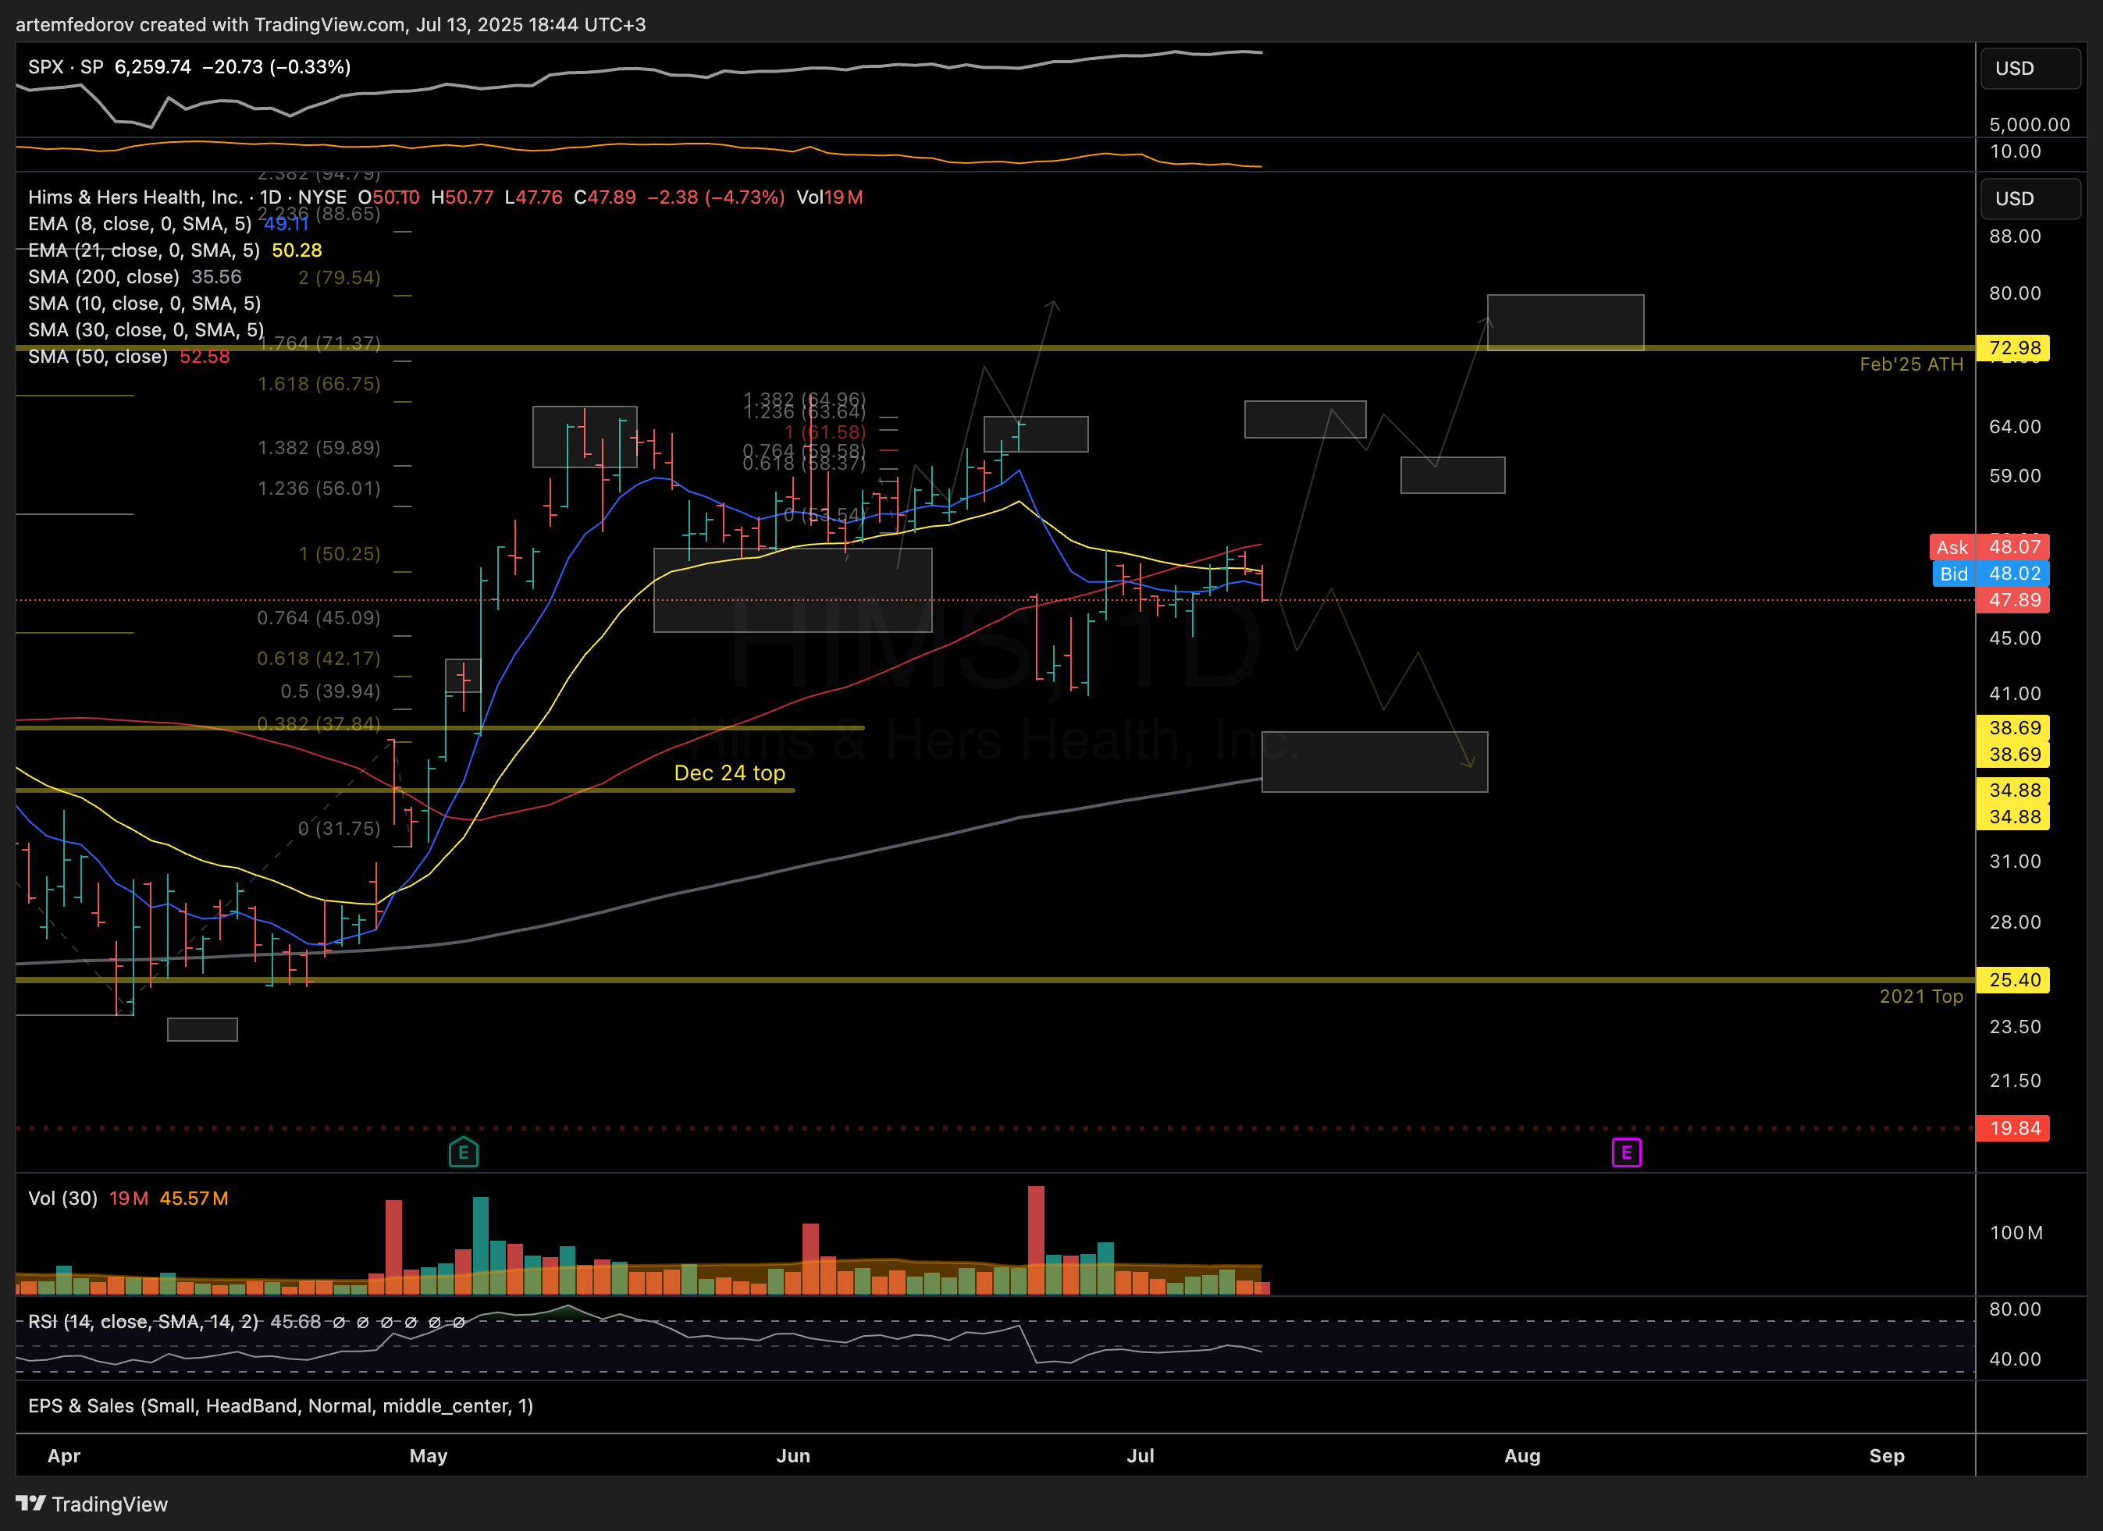
Task: Click the Fib level 1.382 (59.89) label
Action: click(319, 448)
